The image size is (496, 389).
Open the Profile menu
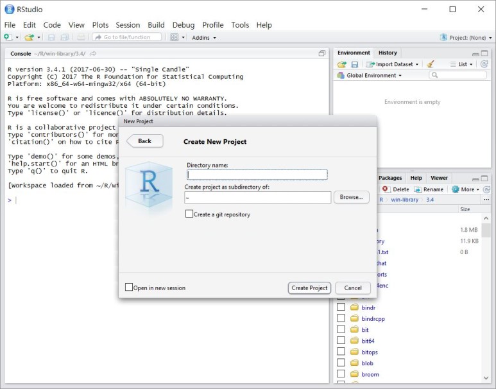pos(213,25)
